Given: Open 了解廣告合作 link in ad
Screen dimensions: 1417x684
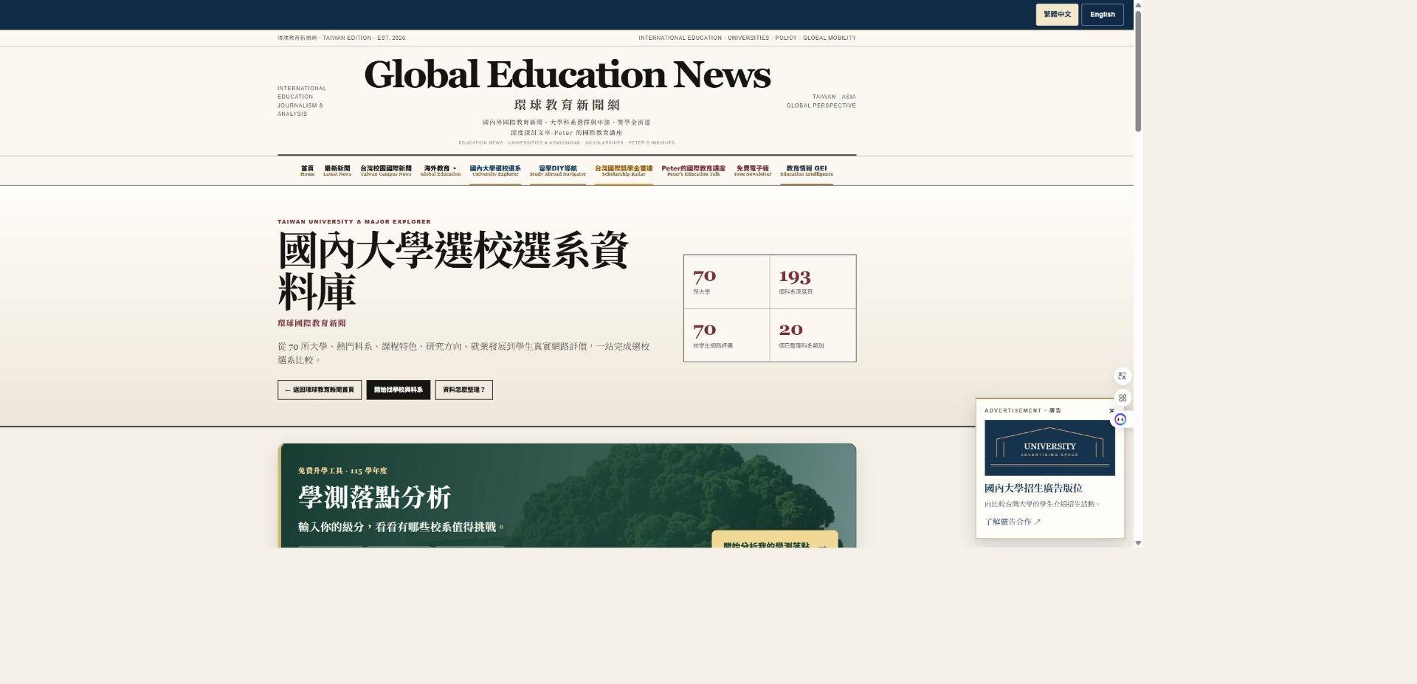Looking at the screenshot, I should [x=1013, y=522].
